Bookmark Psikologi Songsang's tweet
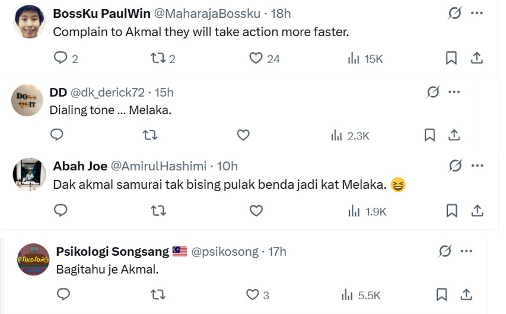 coord(441,295)
